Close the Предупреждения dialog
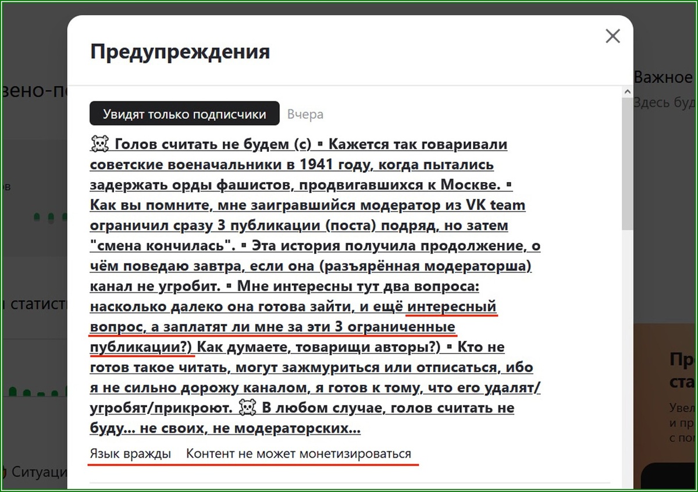 tap(612, 36)
